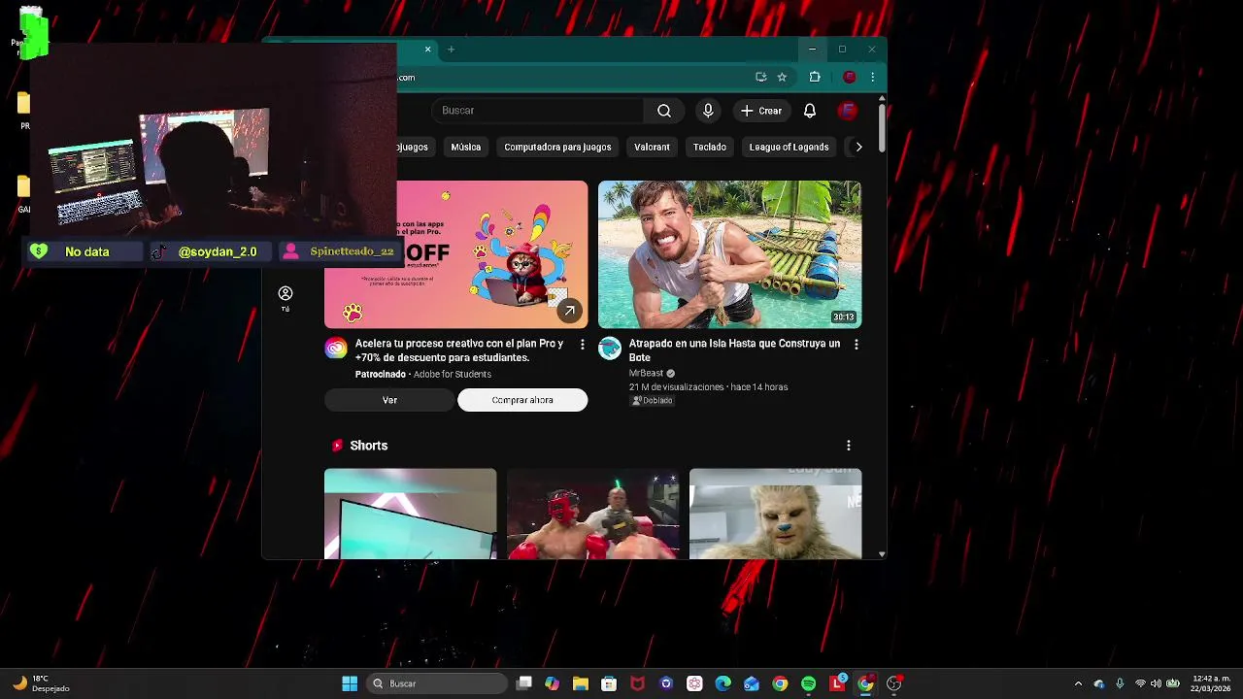Select the Música filter chip
The image size is (1243, 699).
click(x=465, y=147)
